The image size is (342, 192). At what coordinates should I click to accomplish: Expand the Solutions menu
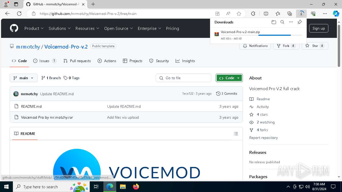tap(60, 28)
